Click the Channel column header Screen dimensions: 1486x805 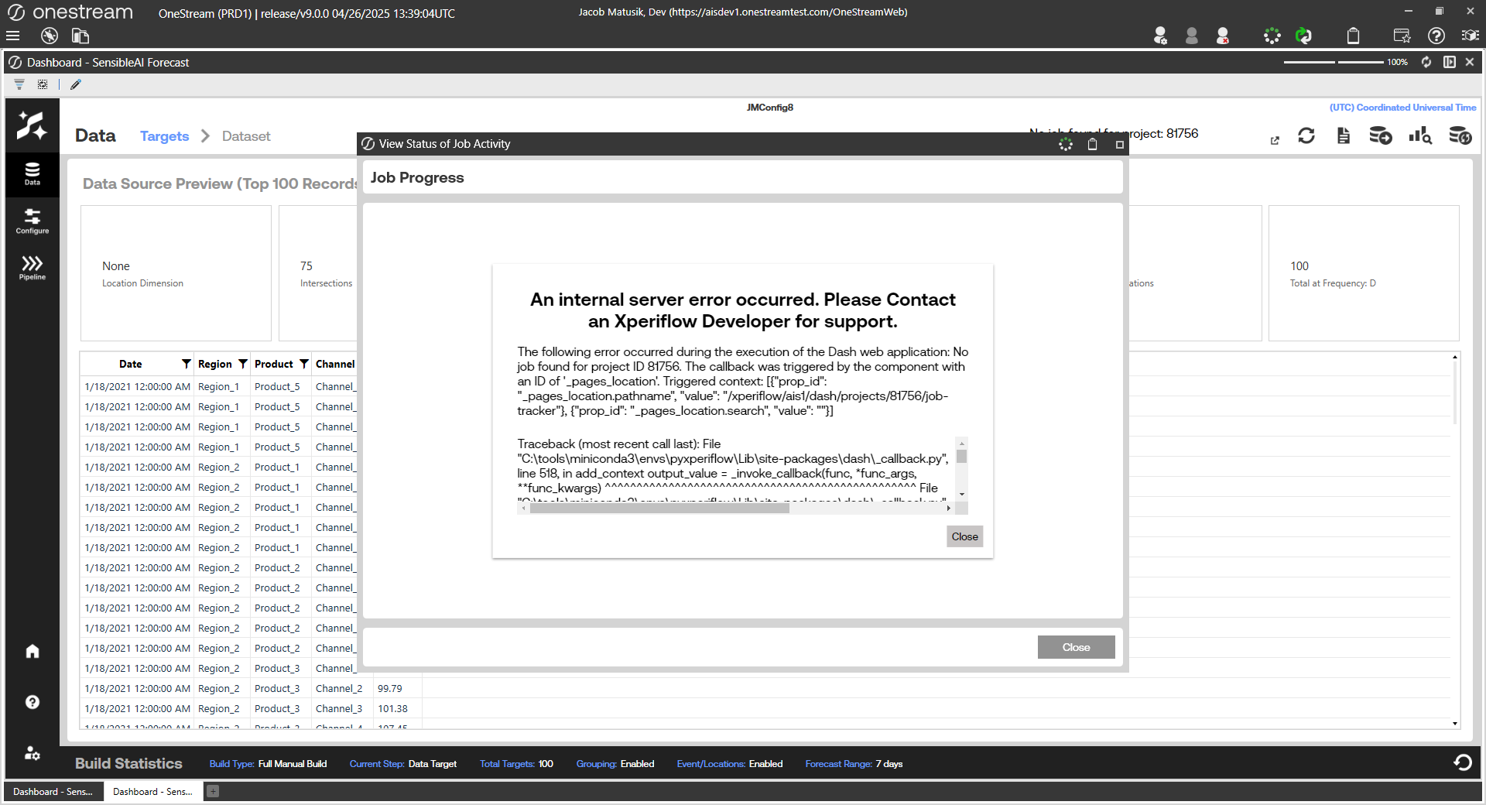click(335, 364)
